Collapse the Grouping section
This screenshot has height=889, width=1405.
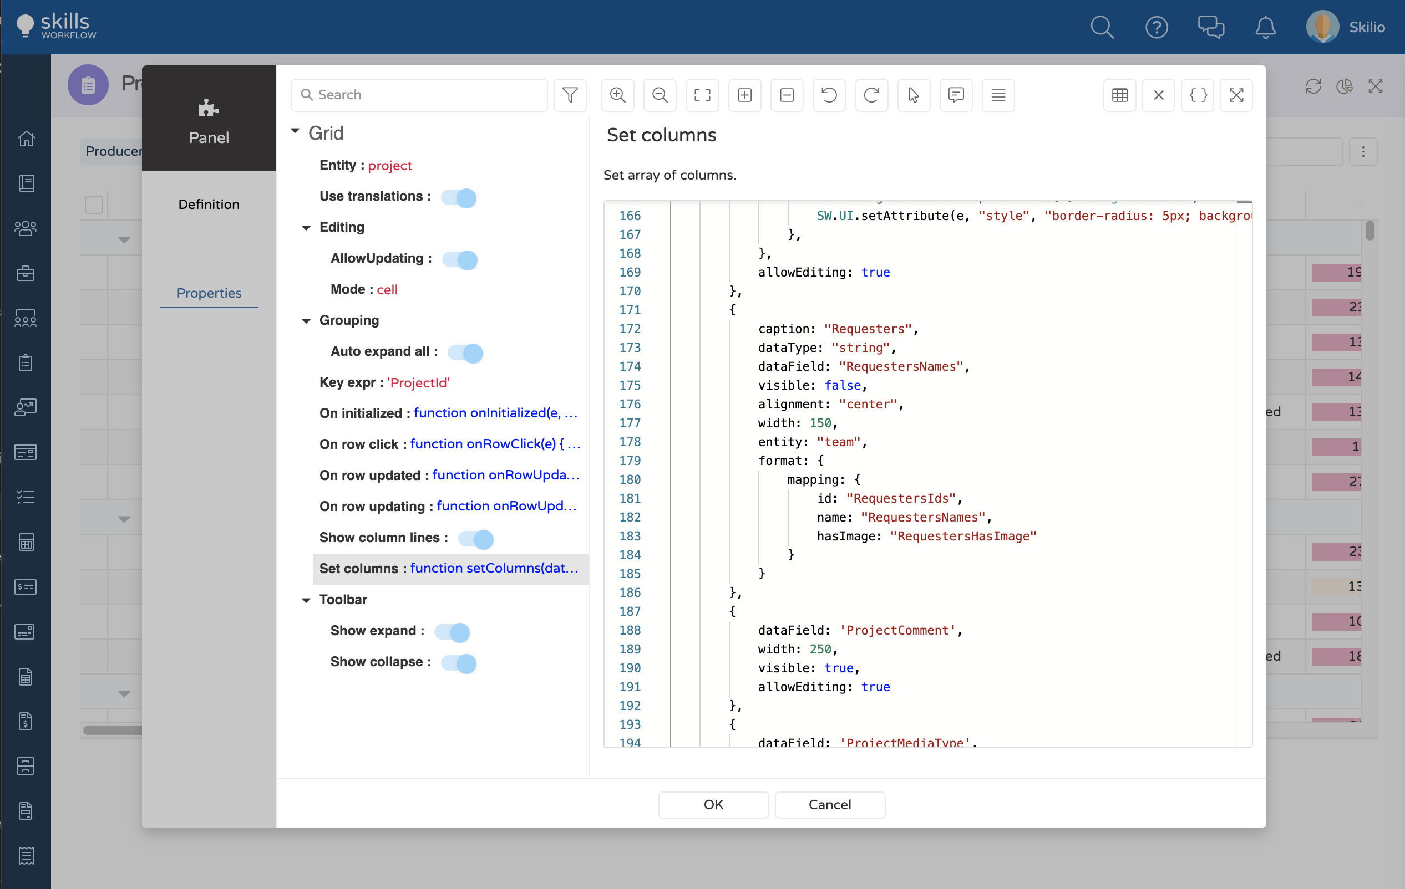pos(306,321)
